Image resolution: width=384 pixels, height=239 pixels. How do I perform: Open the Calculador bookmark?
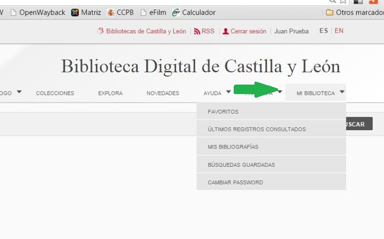tap(193, 12)
